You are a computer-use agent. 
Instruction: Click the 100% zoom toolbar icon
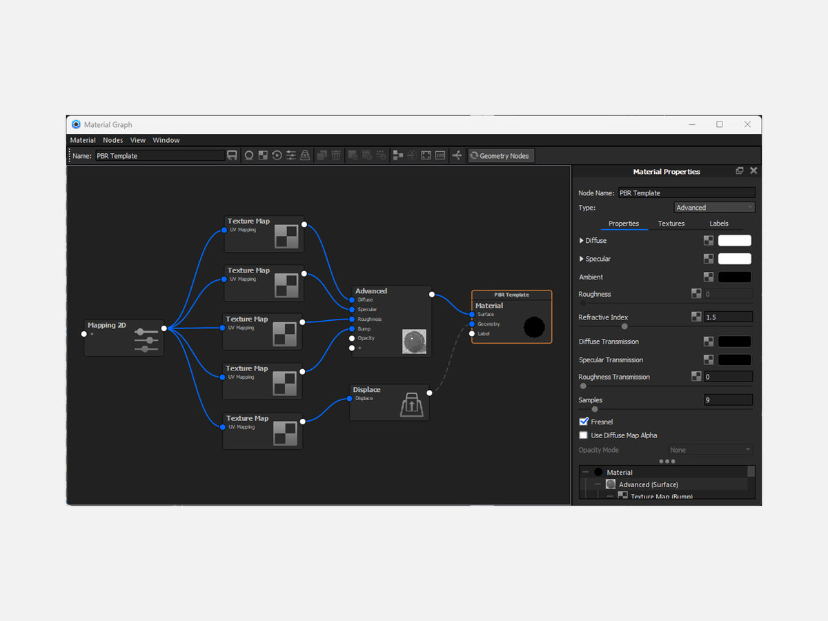coord(440,155)
